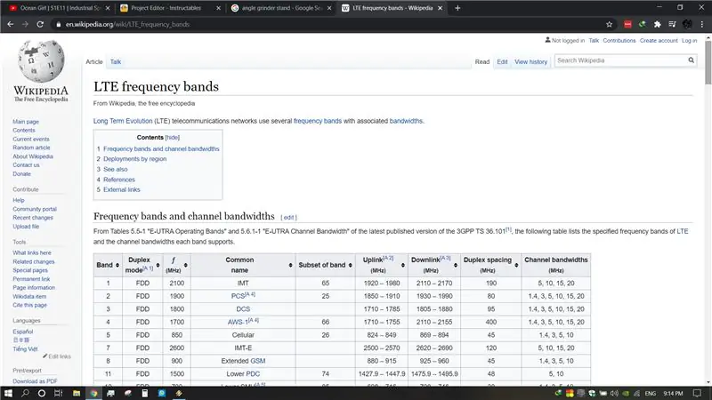Close the Ocean Girl YouTube tab
712x400 pixels.
click(108, 8)
